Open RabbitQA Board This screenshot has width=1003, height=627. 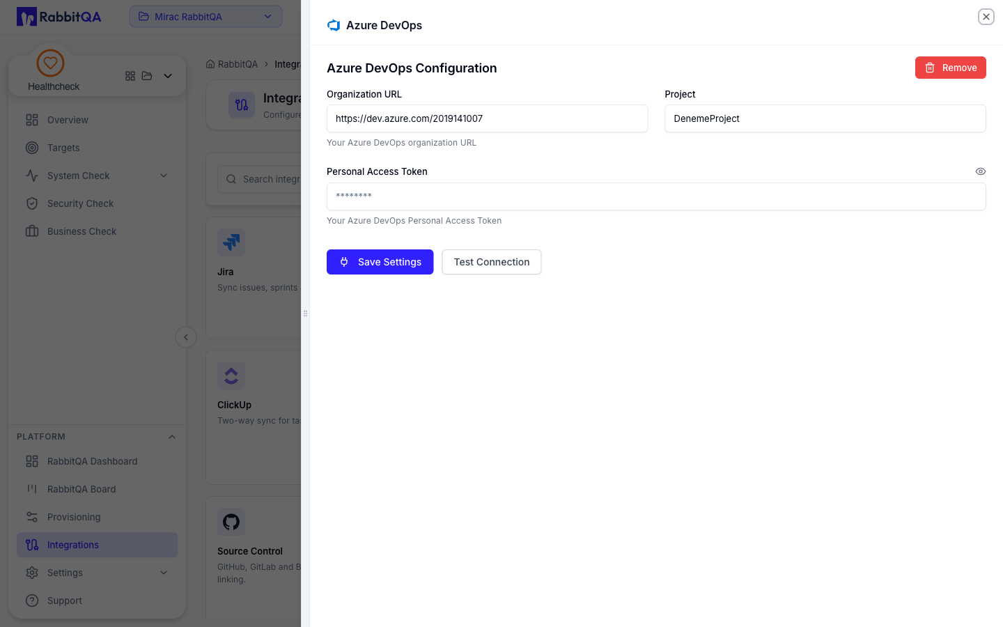coord(97,489)
